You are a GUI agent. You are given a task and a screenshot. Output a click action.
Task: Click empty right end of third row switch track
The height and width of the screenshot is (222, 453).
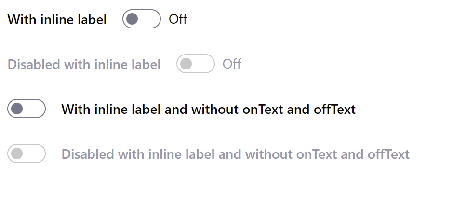pyautogui.click(x=37, y=109)
